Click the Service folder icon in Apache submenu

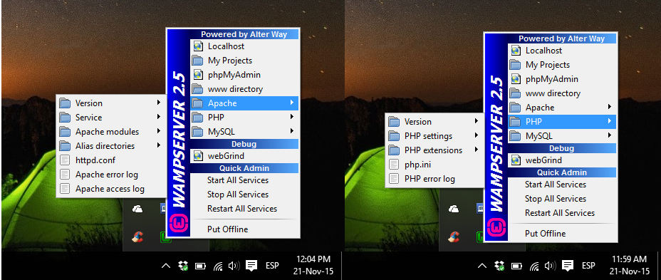click(65, 118)
